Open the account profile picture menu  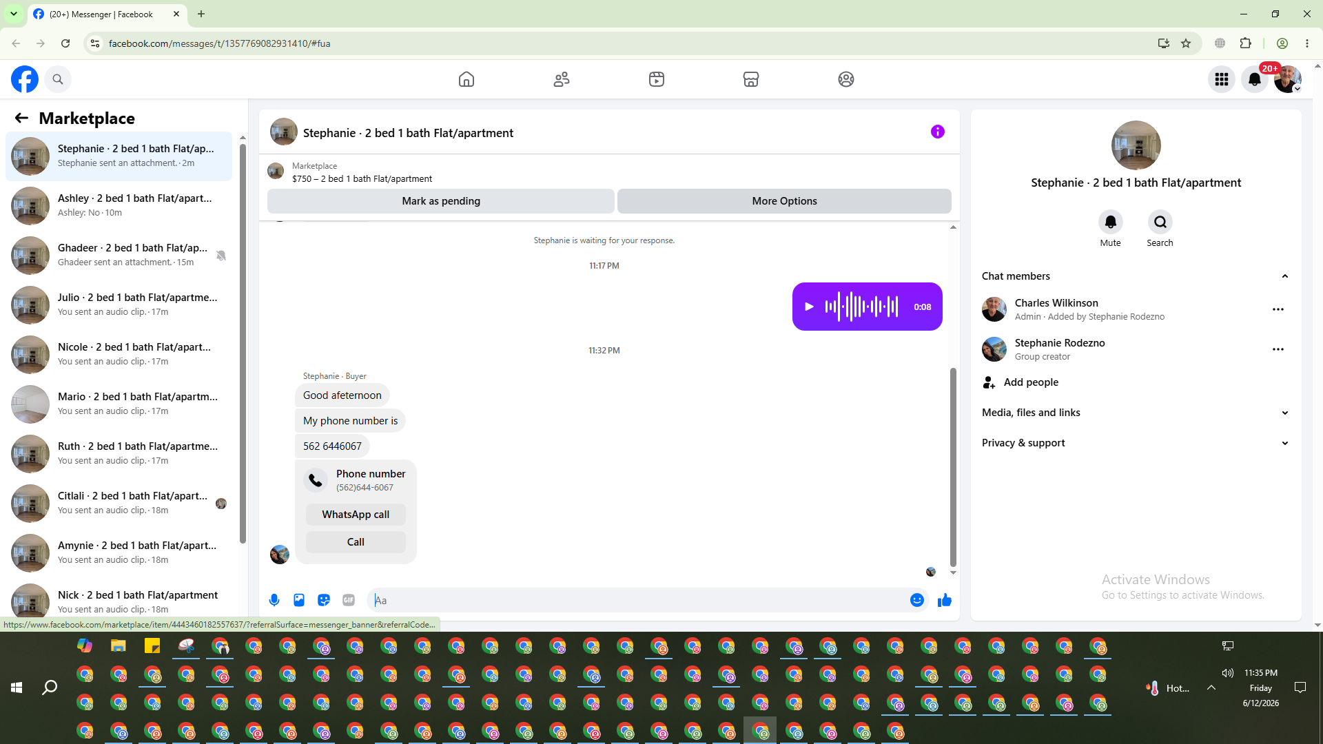[x=1287, y=79]
